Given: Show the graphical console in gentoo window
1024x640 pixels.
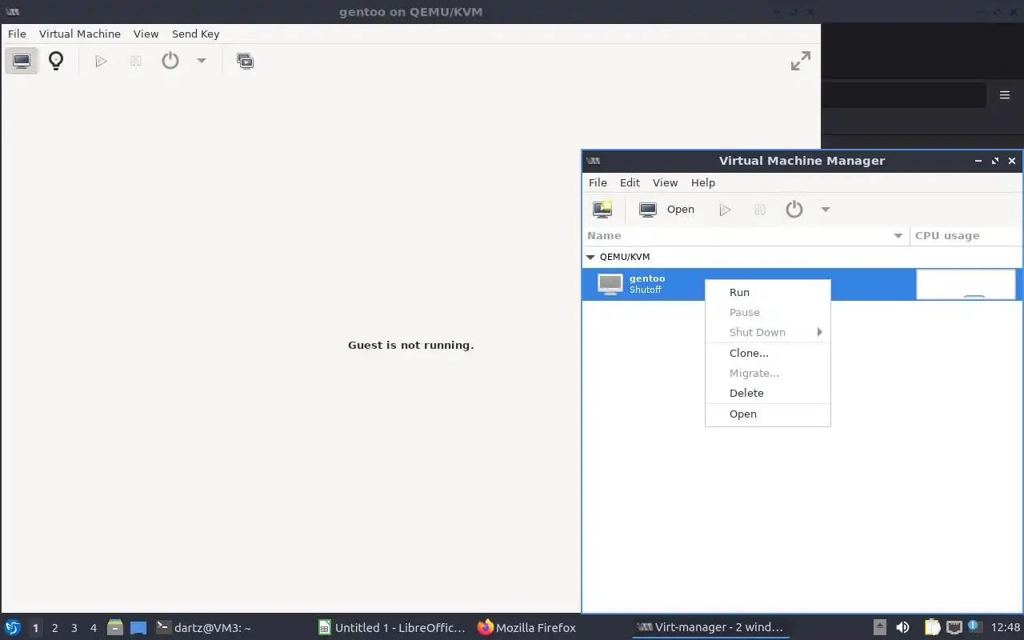Looking at the screenshot, I should pyautogui.click(x=22, y=61).
